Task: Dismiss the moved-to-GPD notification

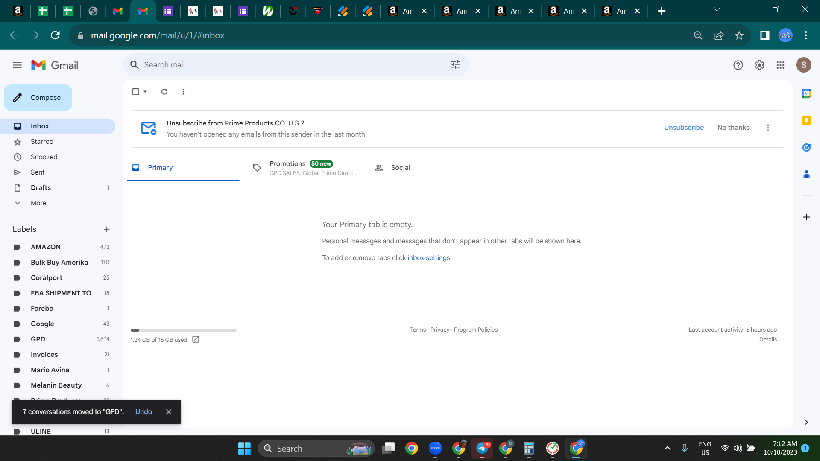Action: (x=169, y=412)
